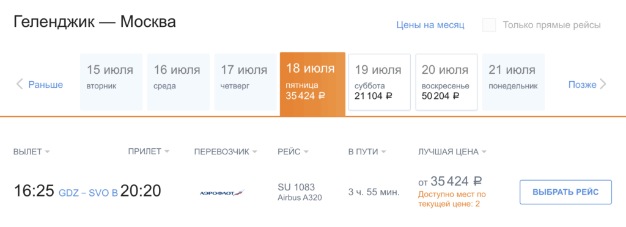The width and height of the screenshot is (626, 227).
Task: Select the 17 июля четверг date tab
Action: pos(245,82)
